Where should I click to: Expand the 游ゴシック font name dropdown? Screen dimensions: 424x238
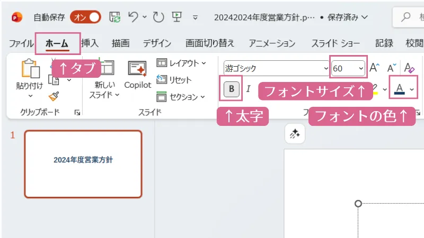(x=325, y=68)
